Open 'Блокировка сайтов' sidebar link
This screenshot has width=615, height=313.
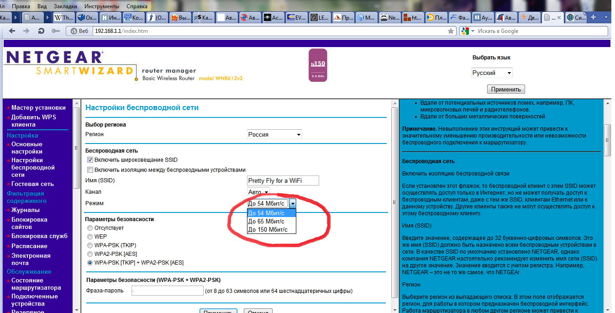point(29,223)
